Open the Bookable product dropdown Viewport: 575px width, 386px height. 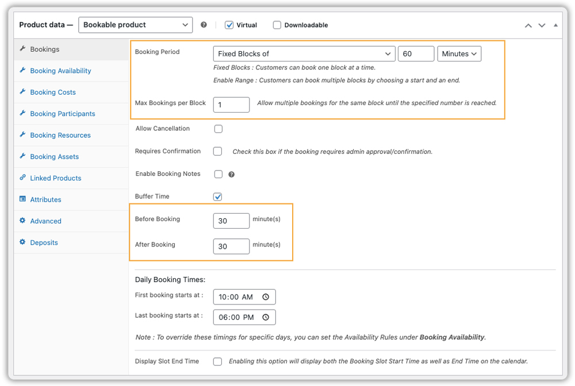point(135,25)
